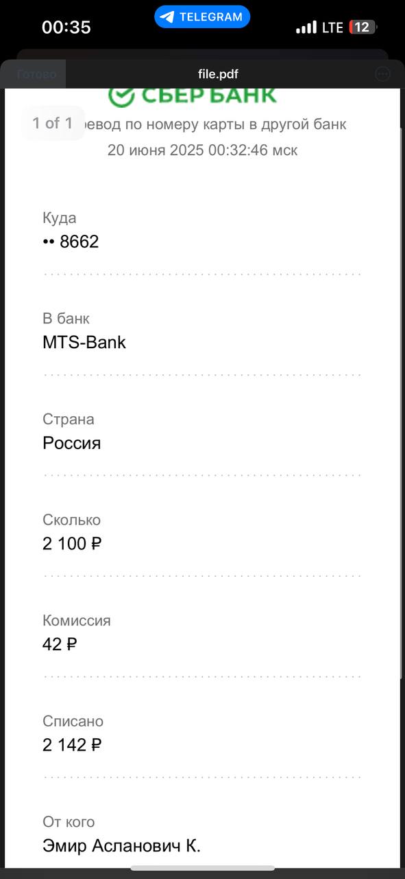Tap the Готово done button
This screenshot has width=405, height=879.
tap(37, 74)
